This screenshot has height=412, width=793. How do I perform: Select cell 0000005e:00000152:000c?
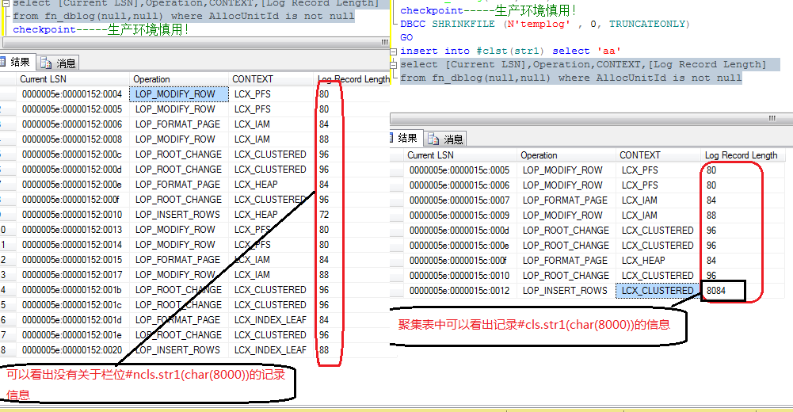coord(72,154)
